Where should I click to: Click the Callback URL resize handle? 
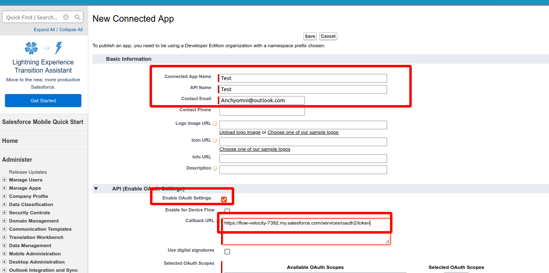coord(388,242)
